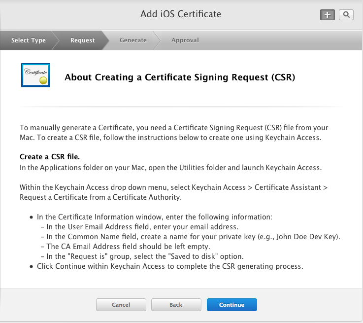363x323 pixels.
Task: Click the certificate image icon
Action: point(35,75)
